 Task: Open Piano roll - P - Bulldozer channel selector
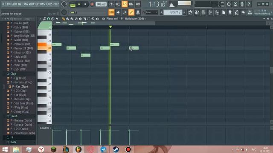tap(125, 19)
